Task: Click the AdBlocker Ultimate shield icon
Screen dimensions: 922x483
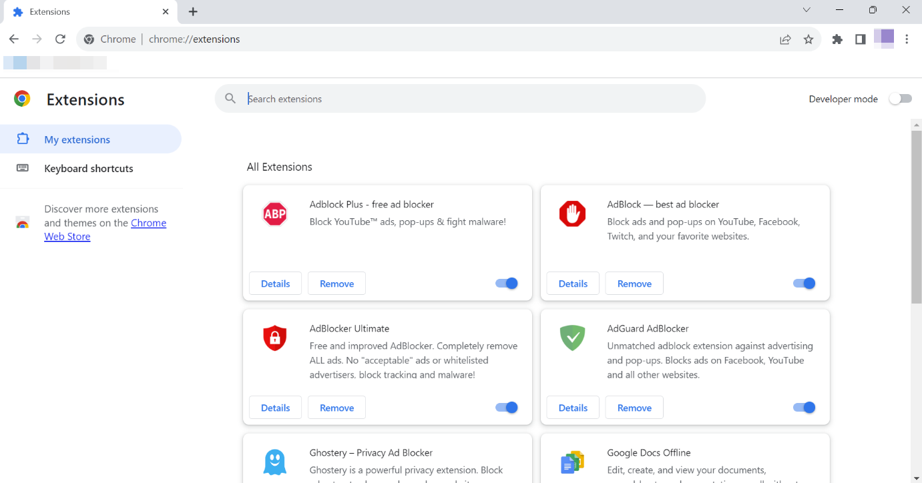Action: (275, 338)
